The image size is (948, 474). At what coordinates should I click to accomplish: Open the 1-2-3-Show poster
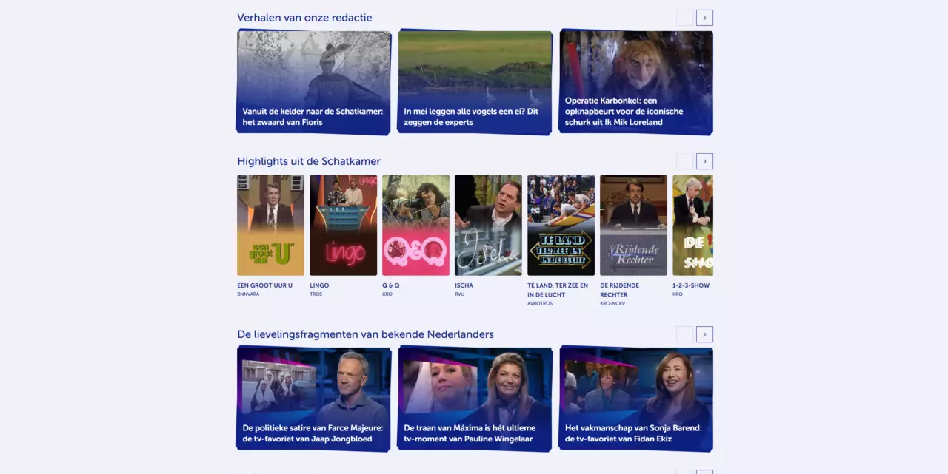coord(692,225)
